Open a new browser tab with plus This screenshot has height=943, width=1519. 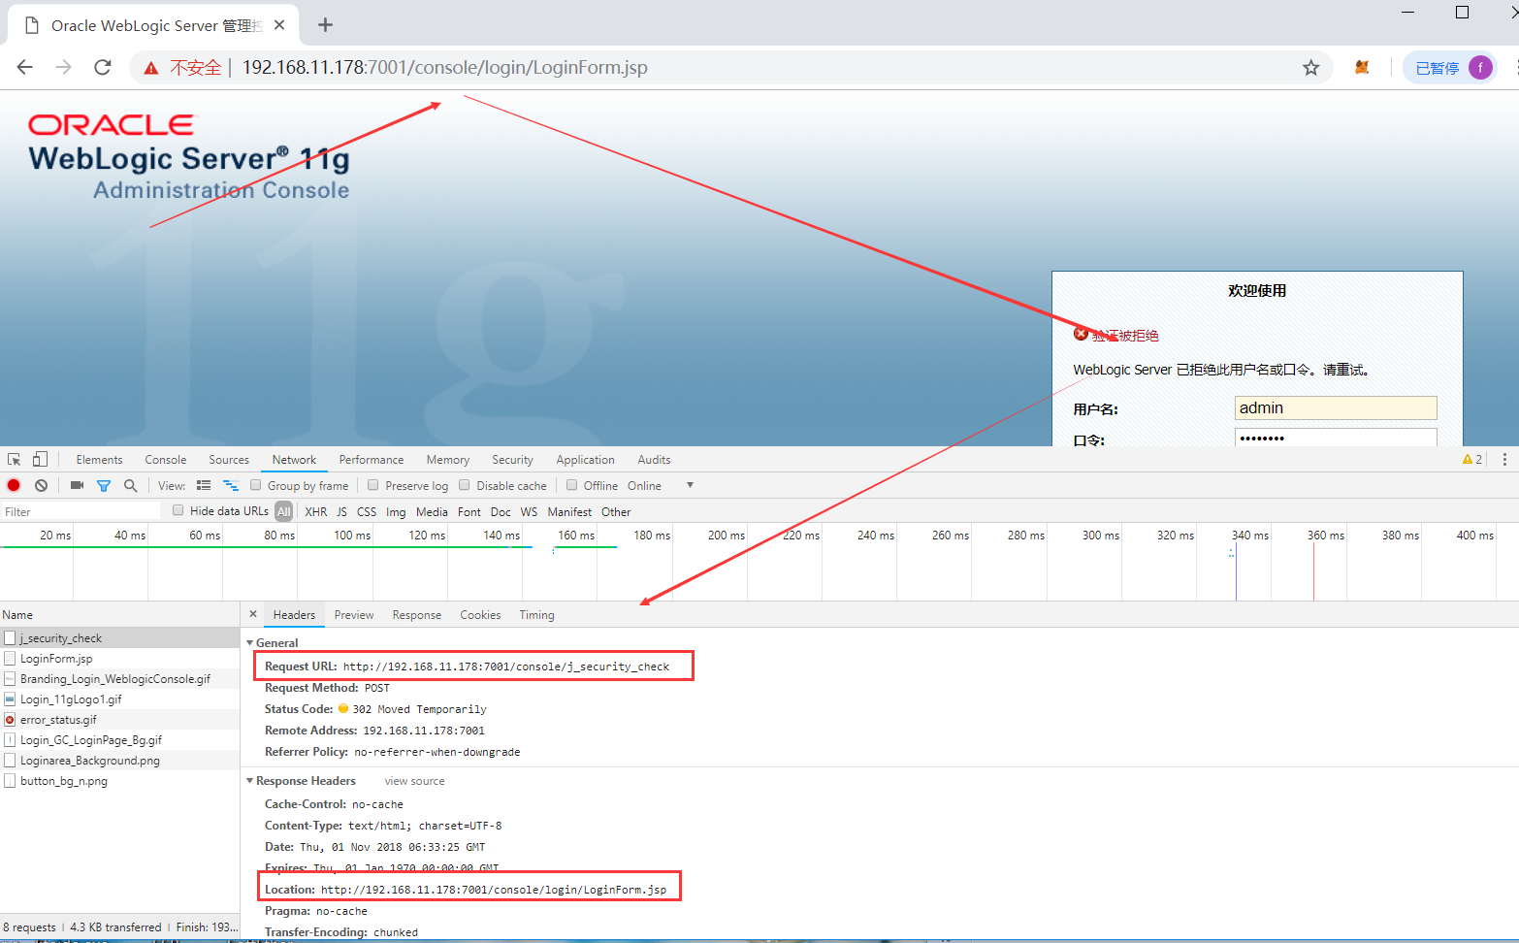pyautogui.click(x=326, y=25)
